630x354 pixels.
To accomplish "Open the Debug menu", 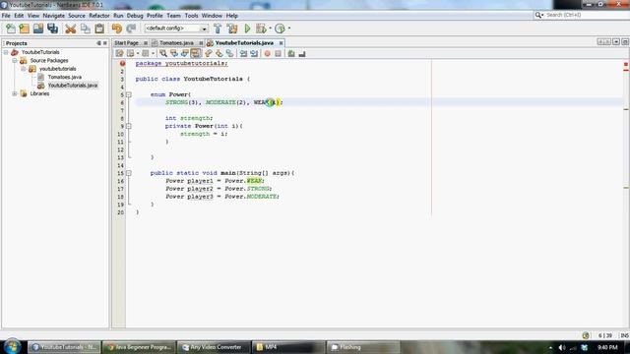I will point(135,16).
